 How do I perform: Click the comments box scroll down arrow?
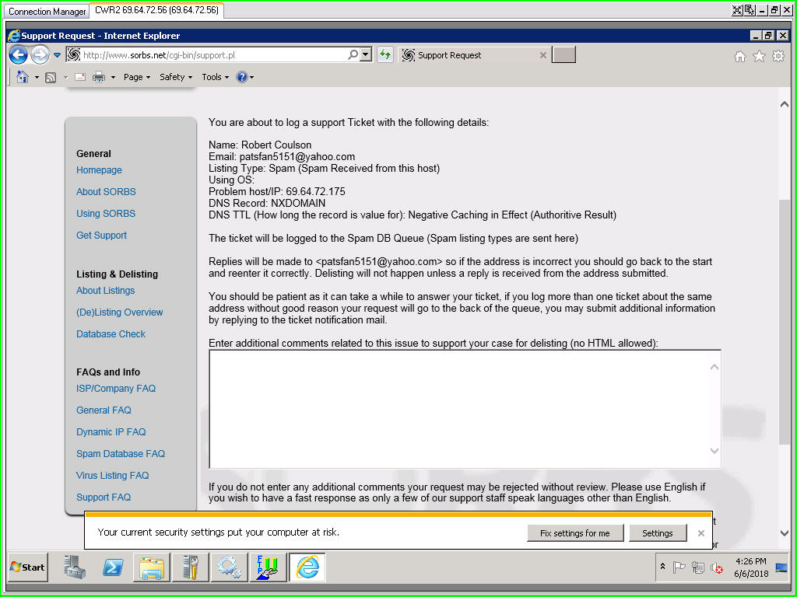[x=714, y=450]
